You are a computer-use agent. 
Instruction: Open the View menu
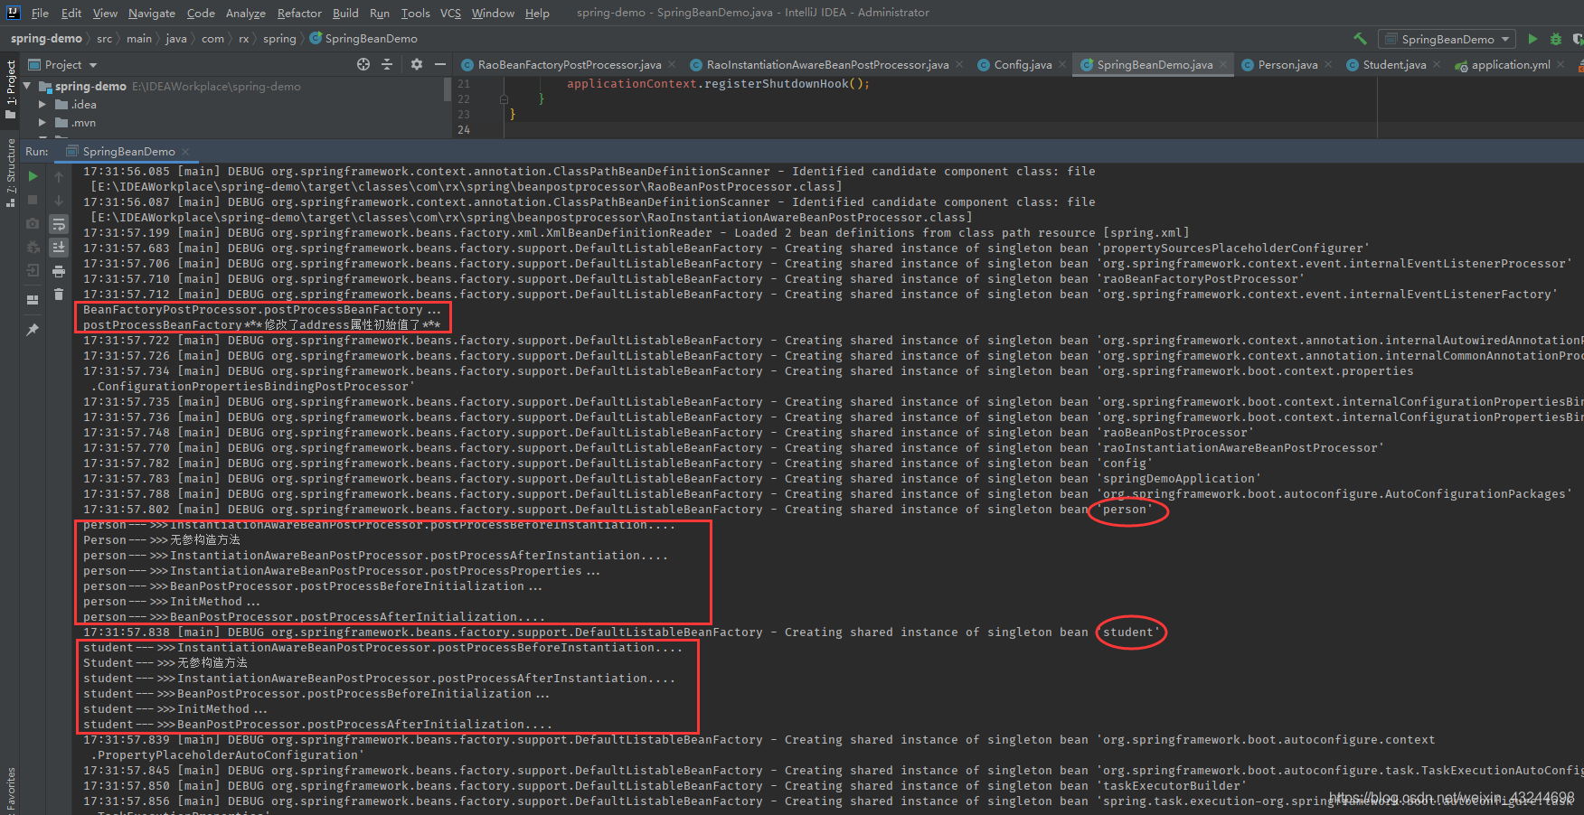click(x=105, y=13)
